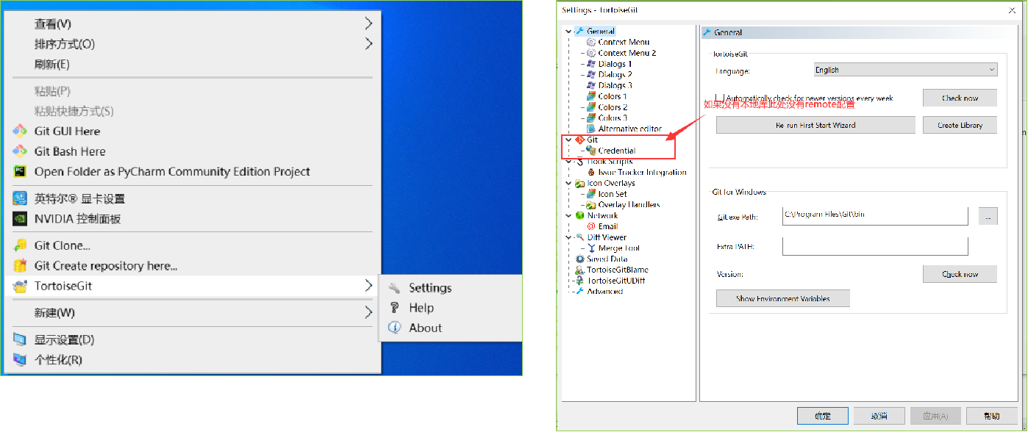Expand the 查看(V) submenu arrow
1028x432 pixels.
pyautogui.click(x=368, y=24)
